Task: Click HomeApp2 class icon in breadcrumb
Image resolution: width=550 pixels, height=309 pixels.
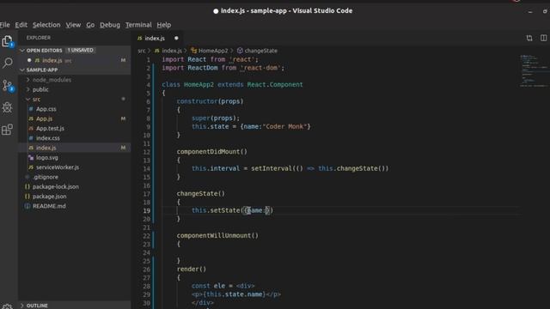Action: click(x=194, y=51)
